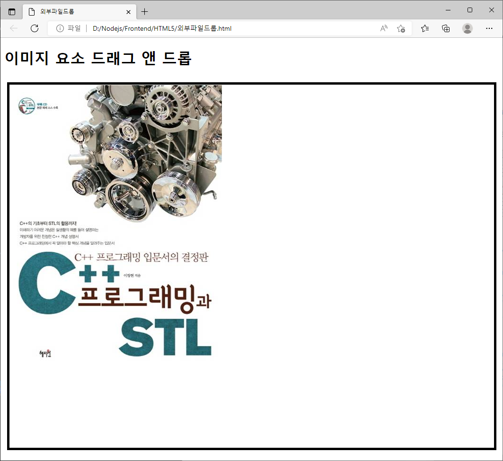Open the Favorites list icon

425,28
